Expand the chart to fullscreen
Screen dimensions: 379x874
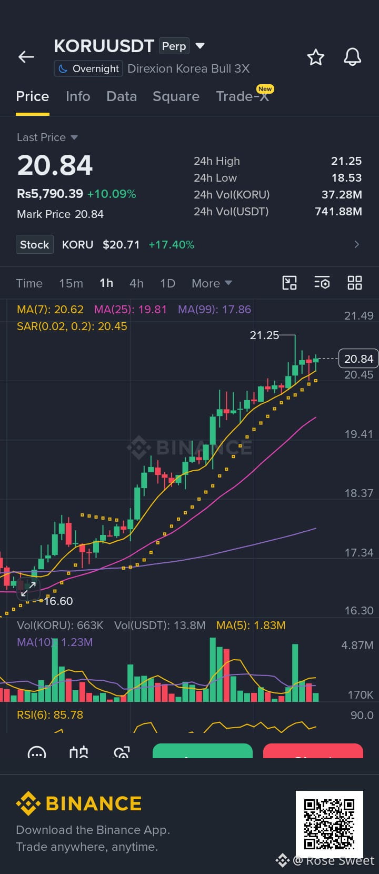(28, 589)
